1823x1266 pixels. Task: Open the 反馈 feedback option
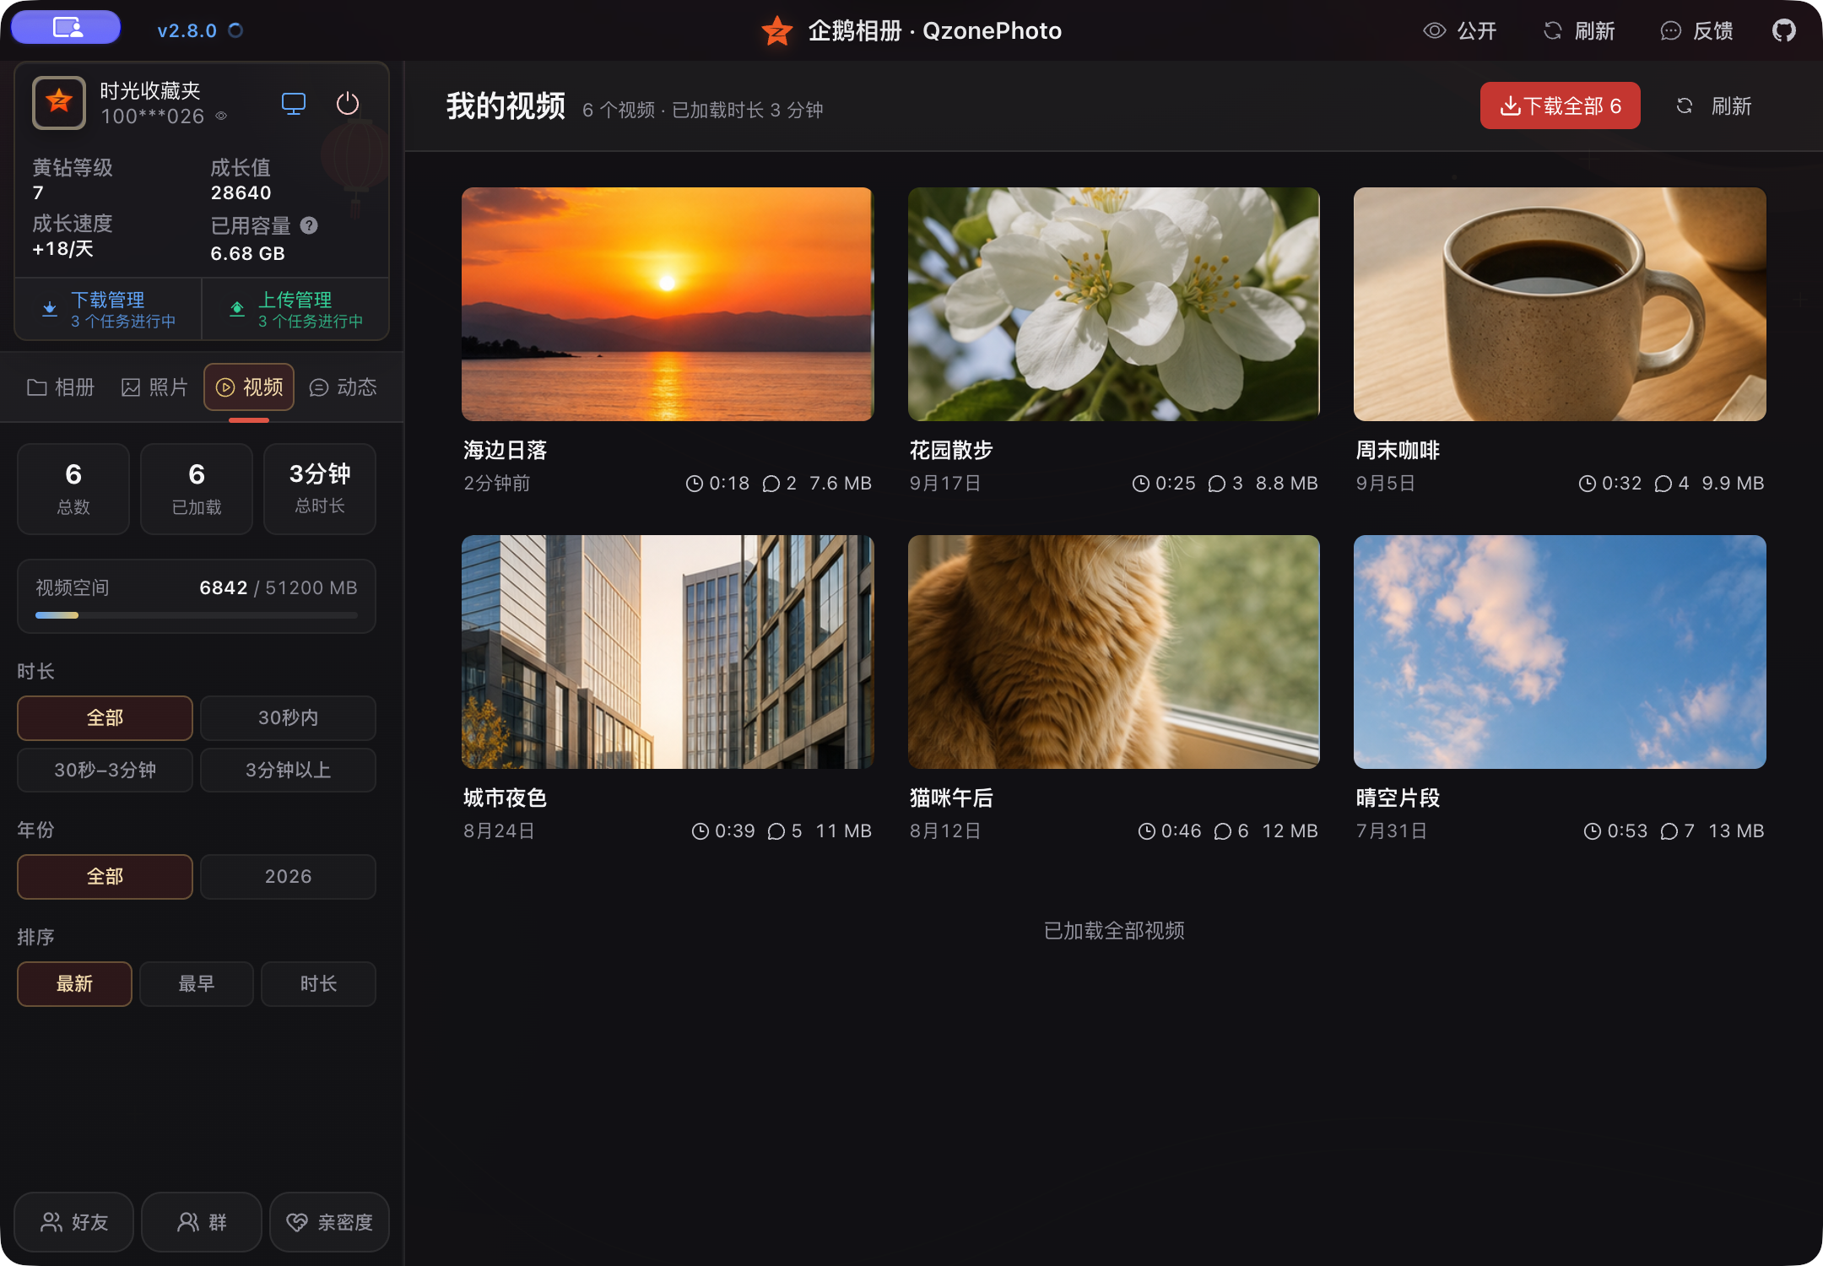[x=1696, y=31]
